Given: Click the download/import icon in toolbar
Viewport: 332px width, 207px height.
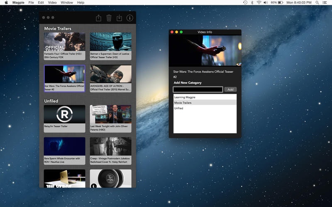Looking at the screenshot, I should click(x=119, y=18).
